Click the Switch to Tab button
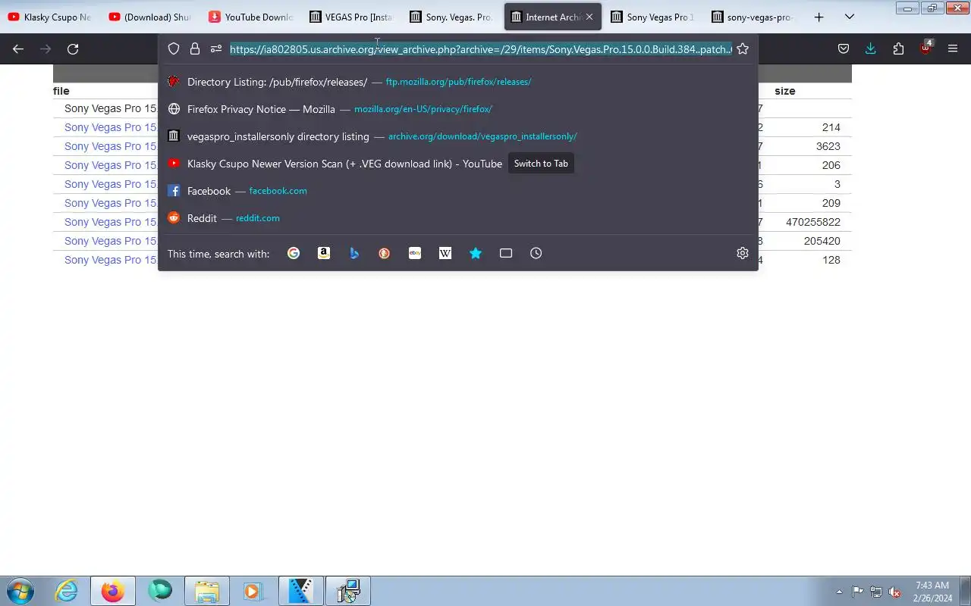Screen dimensions: 971x606 pos(541,164)
